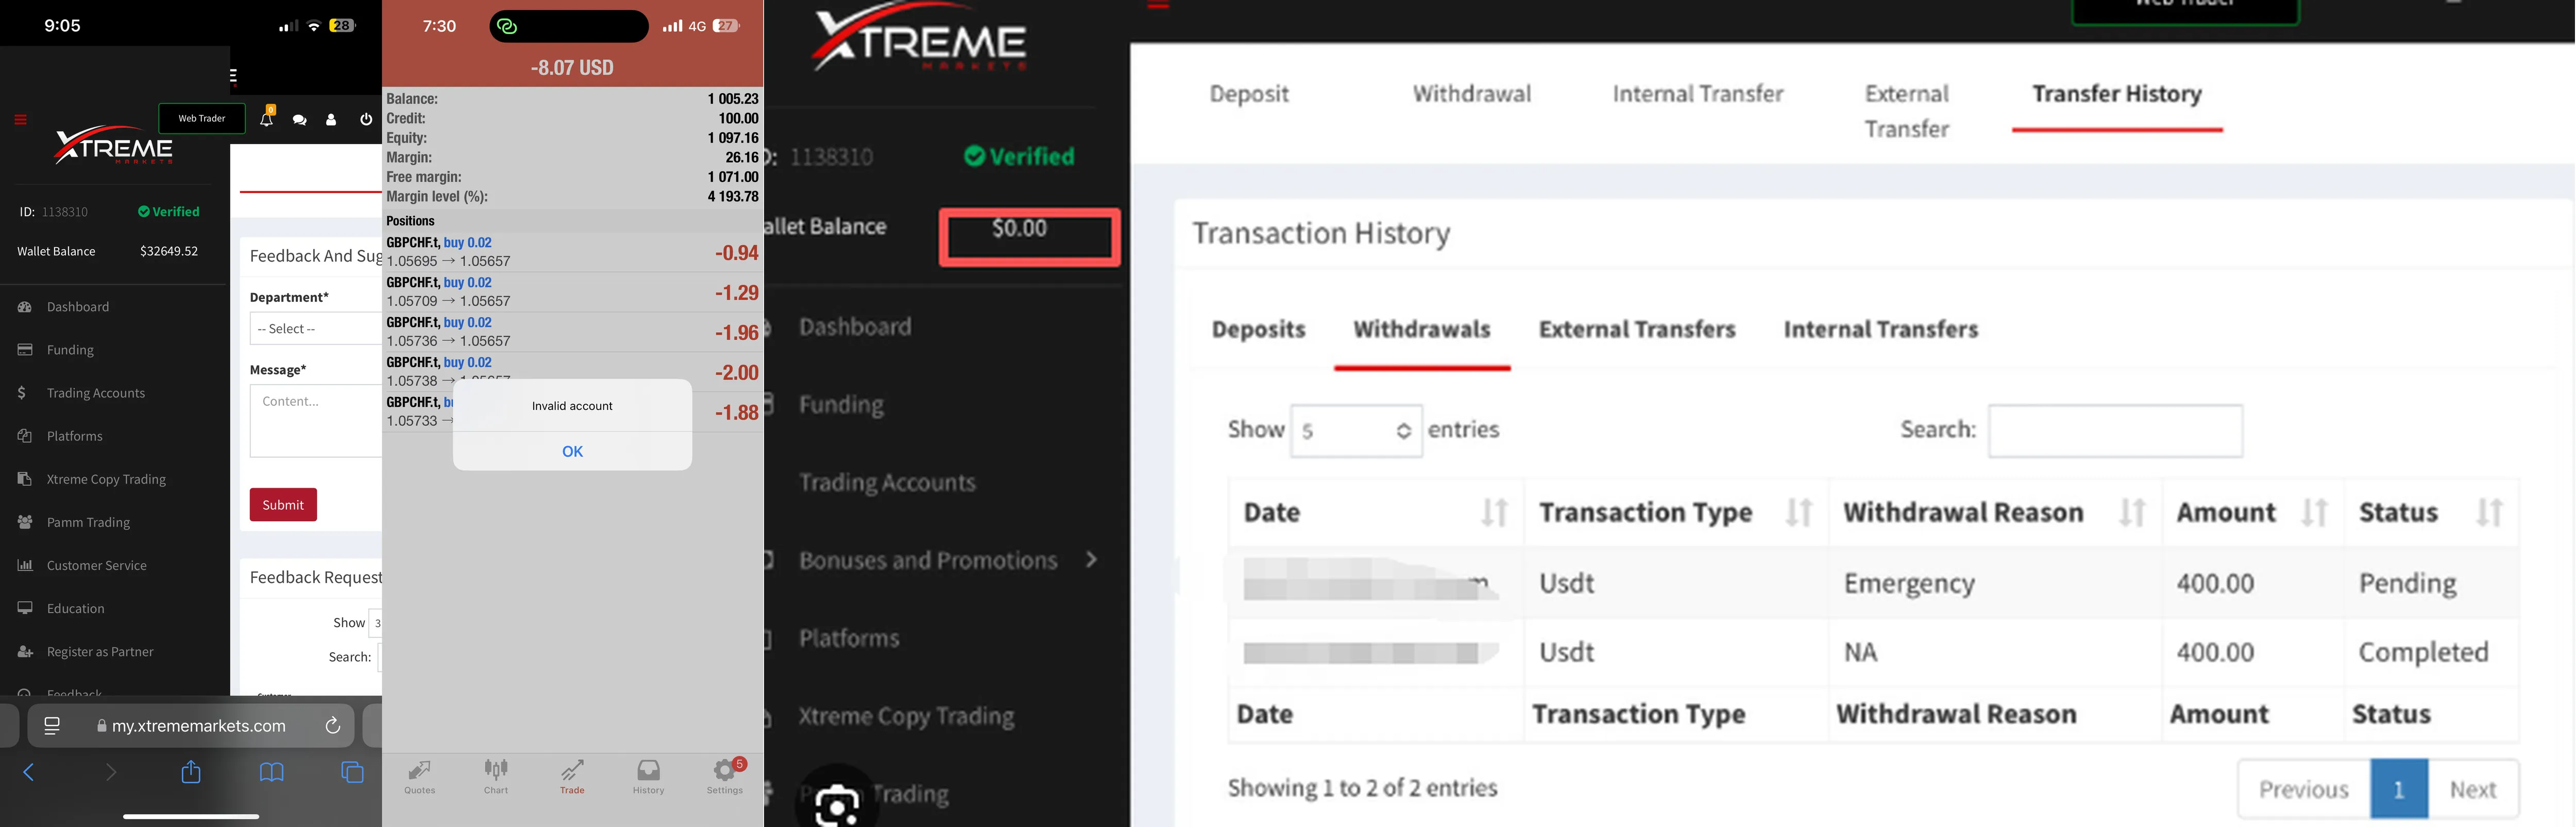Open Safari's bookmarks book icon

(271, 772)
